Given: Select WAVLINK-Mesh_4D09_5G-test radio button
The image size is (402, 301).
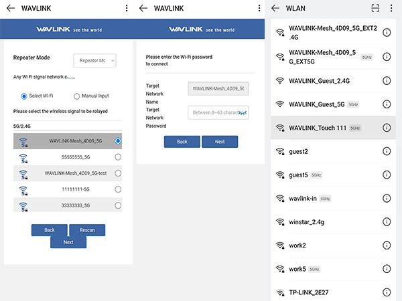Looking at the screenshot, I should 118,173.
